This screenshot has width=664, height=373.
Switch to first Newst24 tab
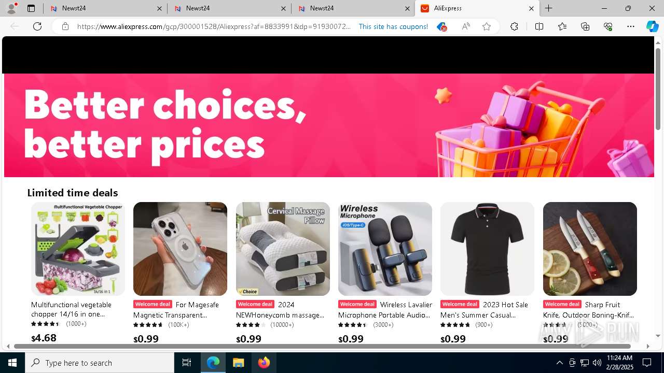click(105, 8)
